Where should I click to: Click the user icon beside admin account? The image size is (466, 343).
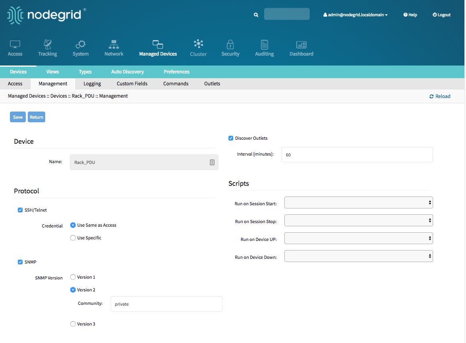[x=325, y=15]
